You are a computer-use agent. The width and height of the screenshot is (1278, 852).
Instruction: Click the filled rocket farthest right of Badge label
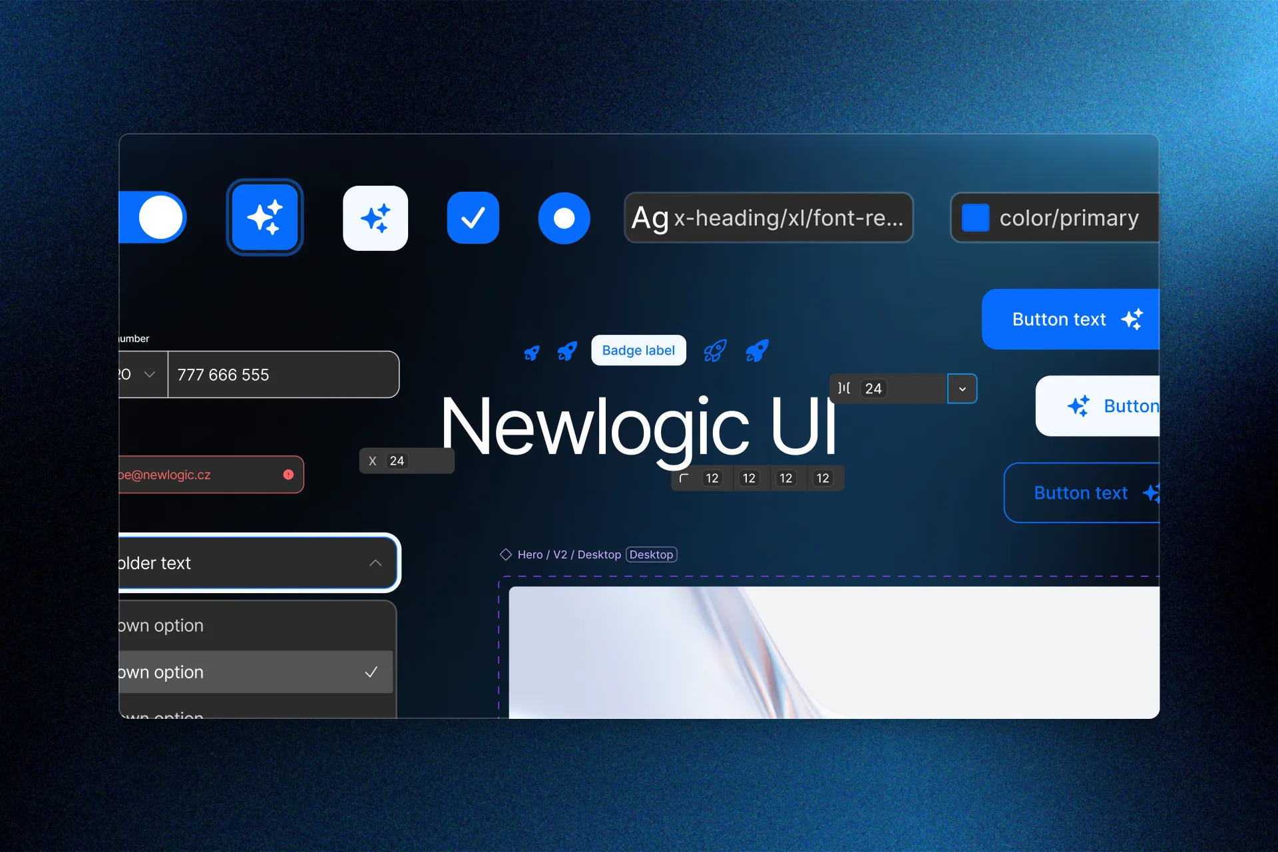(757, 351)
